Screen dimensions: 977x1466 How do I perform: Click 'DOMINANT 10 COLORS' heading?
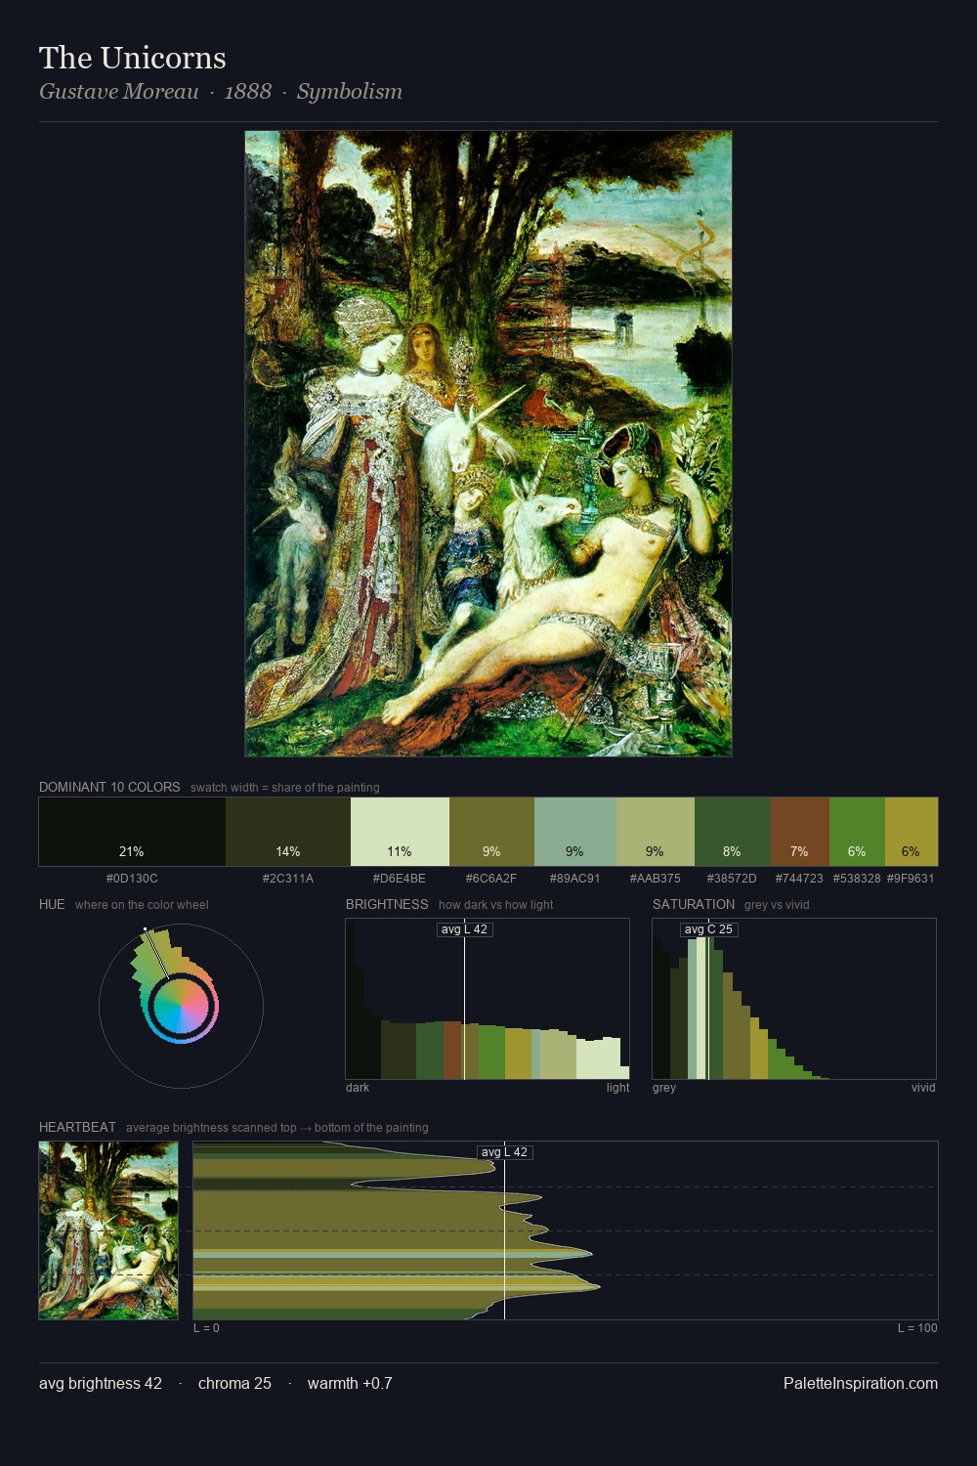coord(109,787)
